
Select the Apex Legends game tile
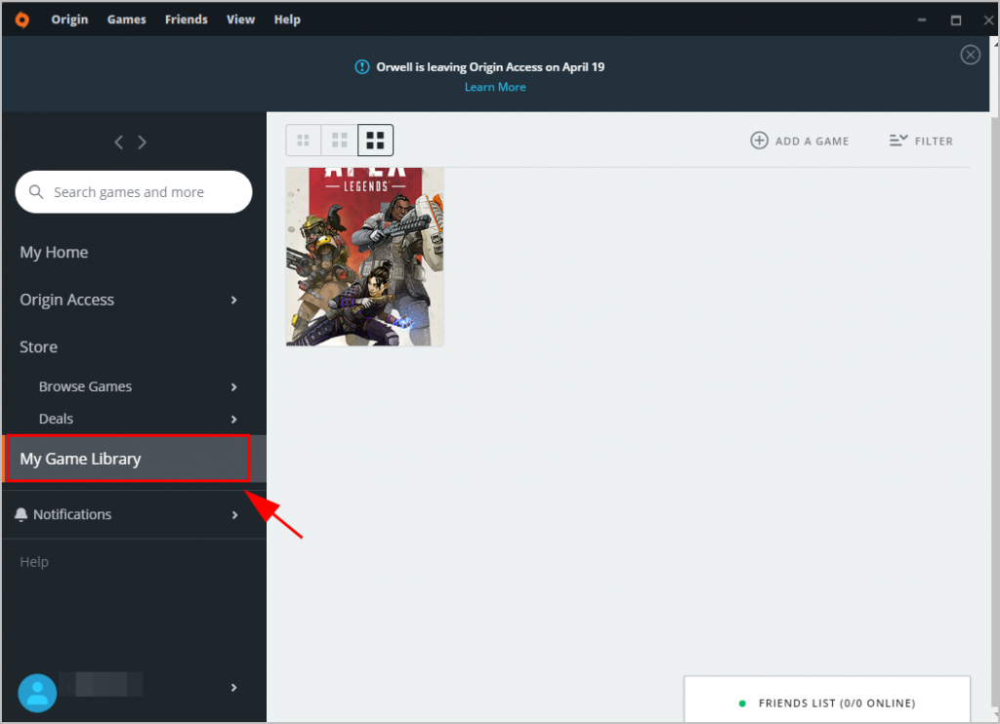[x=364, y=257]
